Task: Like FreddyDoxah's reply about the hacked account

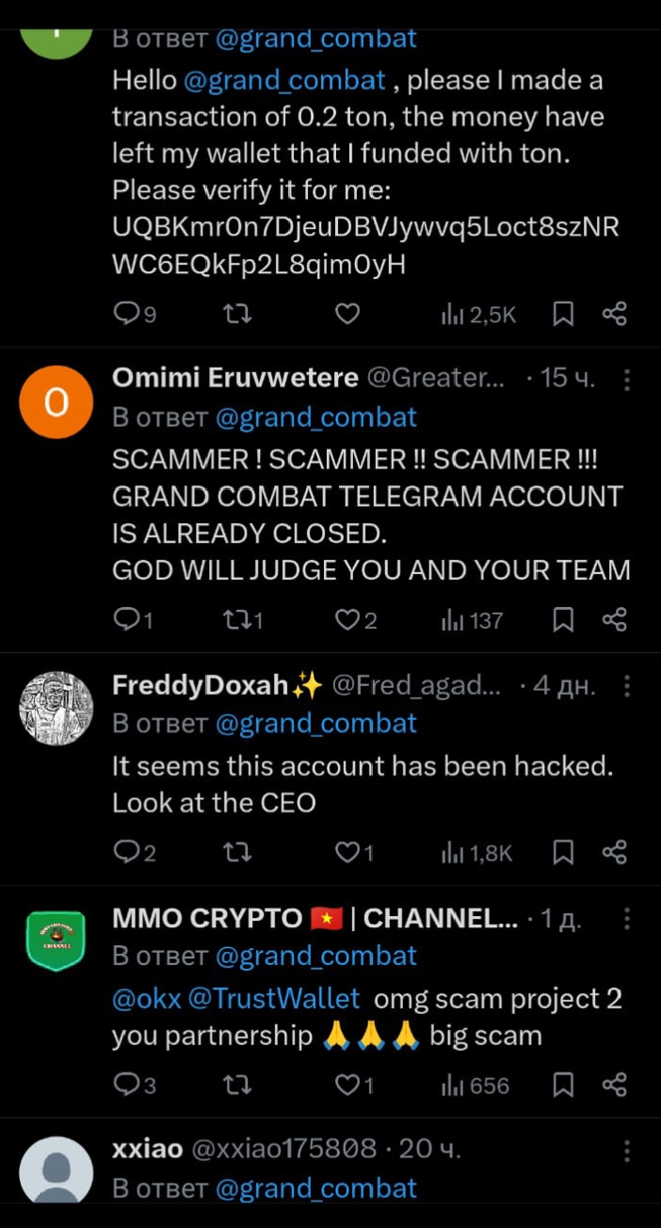Action: (347, 852)
